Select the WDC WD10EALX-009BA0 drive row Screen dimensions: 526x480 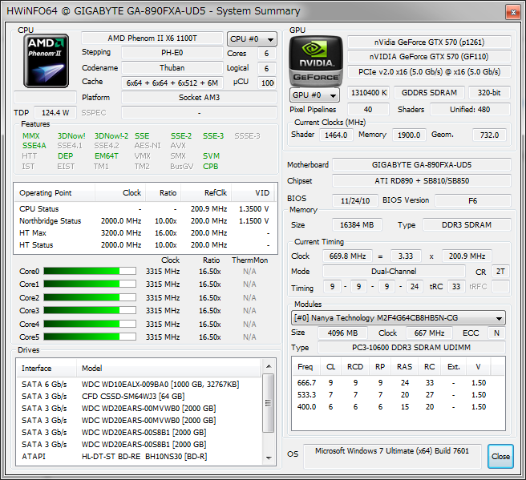[x=139, y=384]
